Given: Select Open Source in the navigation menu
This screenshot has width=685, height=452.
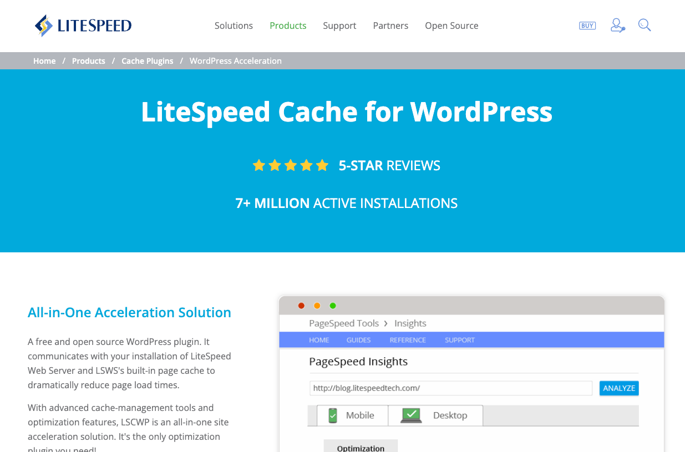Looking at the screenshot, I should click(x=451, y=26).
